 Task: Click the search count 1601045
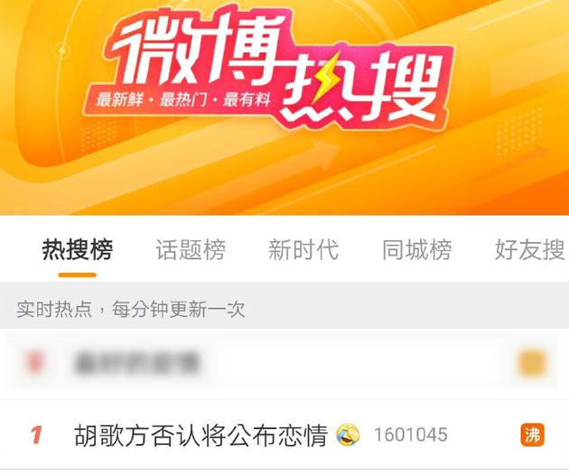[410, 435]
